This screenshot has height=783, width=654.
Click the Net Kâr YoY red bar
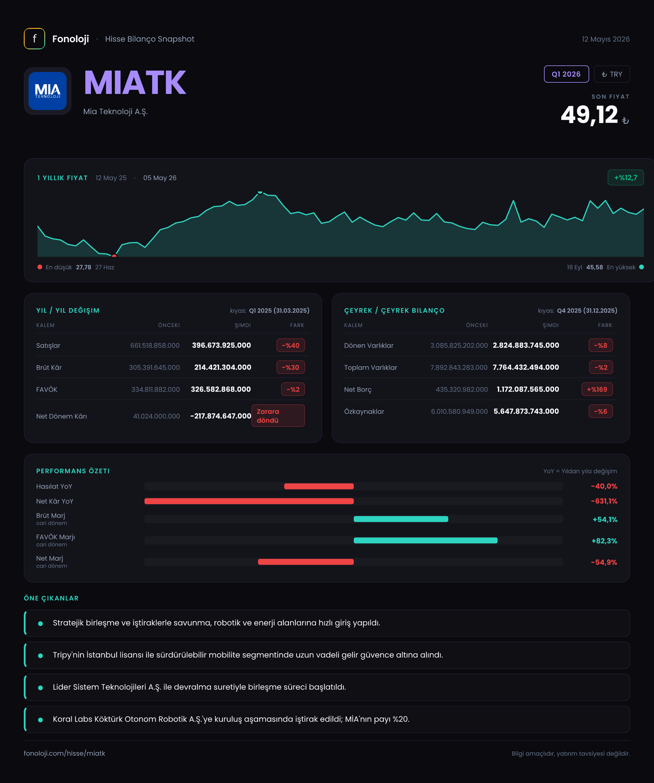pyautogui.click(x=249, y=501)
